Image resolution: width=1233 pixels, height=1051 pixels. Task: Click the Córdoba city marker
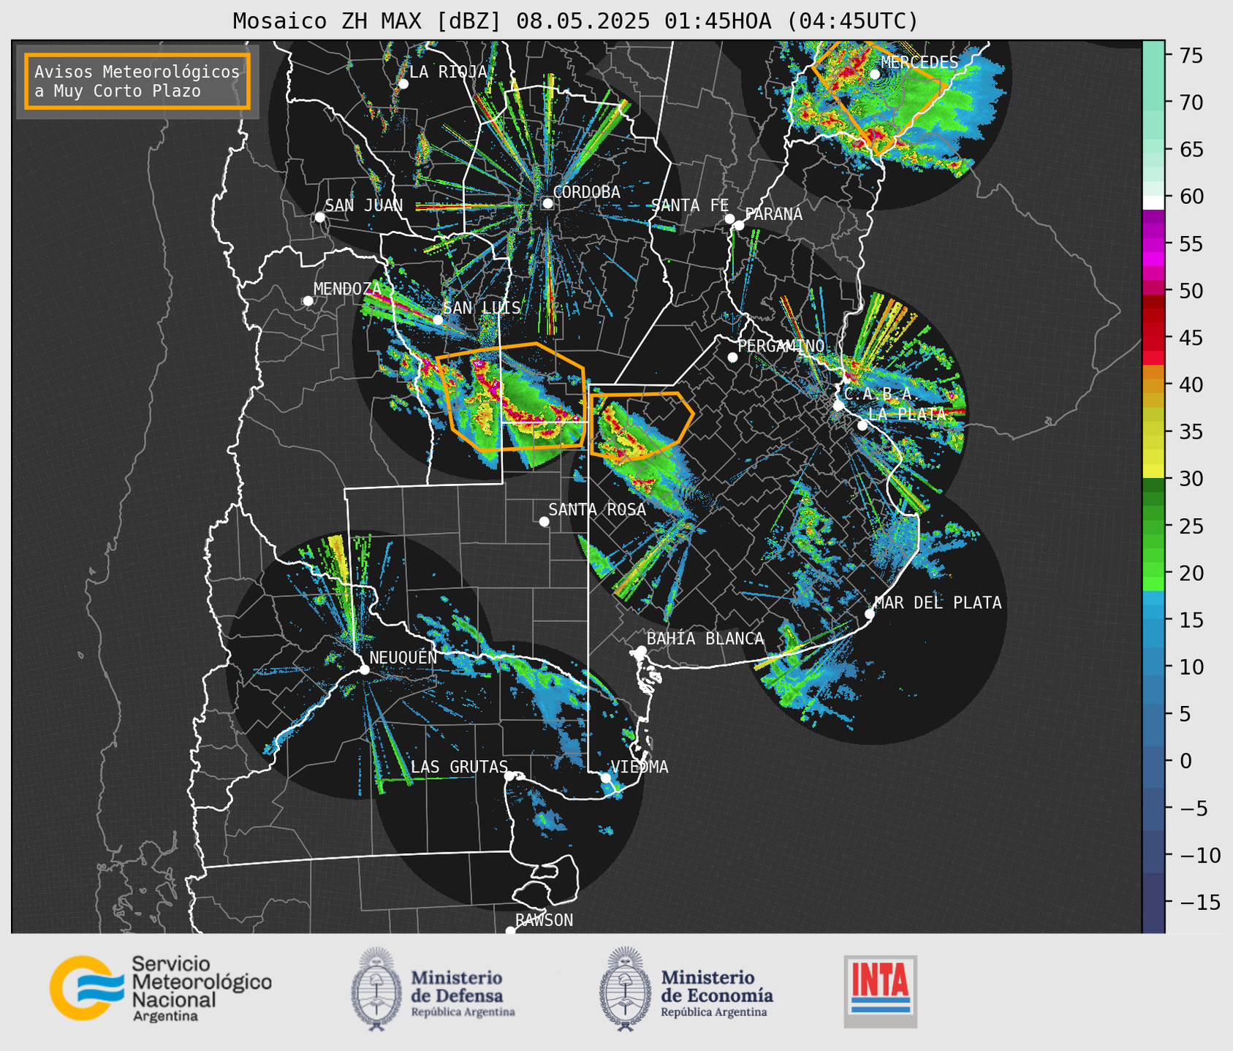(547, 203)
